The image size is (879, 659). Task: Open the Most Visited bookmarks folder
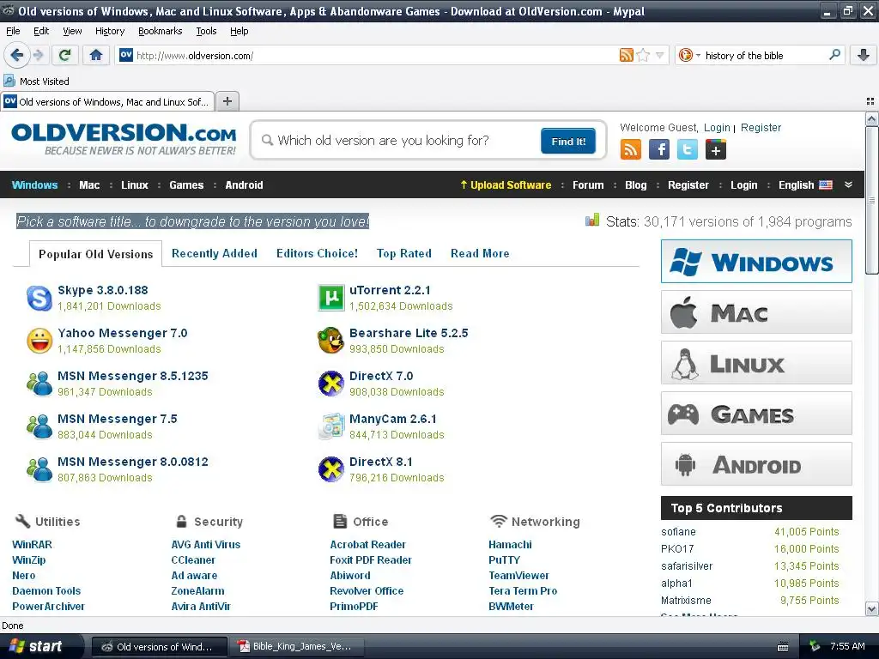pos(37,82)
